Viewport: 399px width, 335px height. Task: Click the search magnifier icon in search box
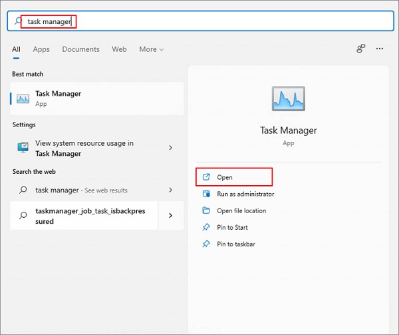click(17, 22)
